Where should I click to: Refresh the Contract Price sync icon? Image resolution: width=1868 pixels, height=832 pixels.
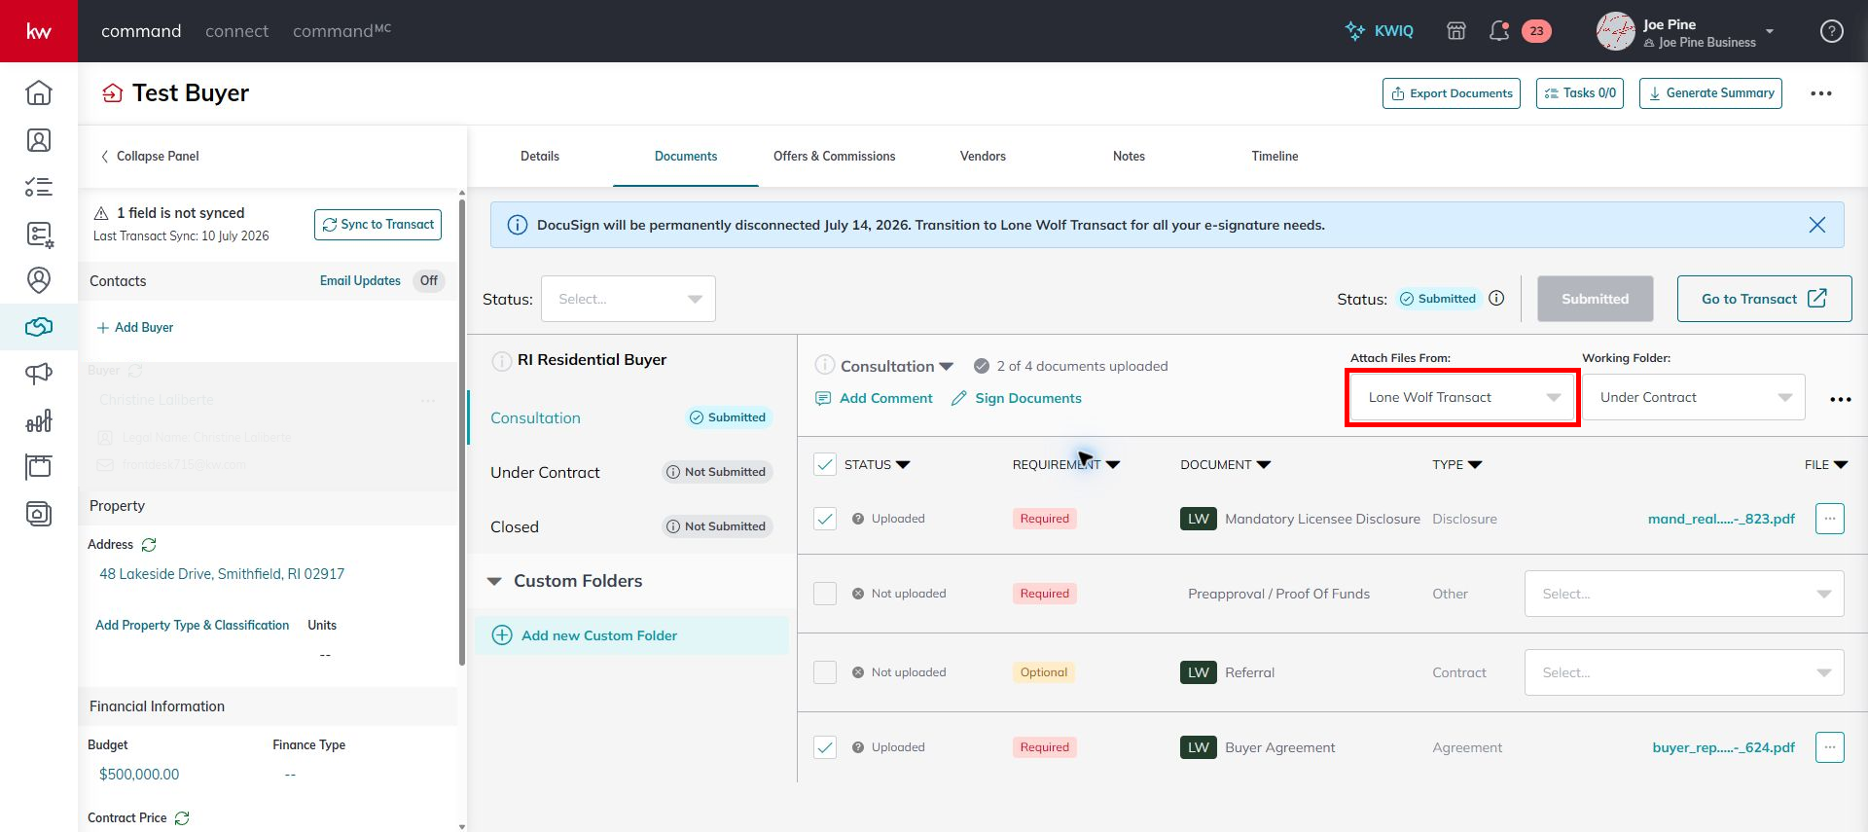coord(182,818)
